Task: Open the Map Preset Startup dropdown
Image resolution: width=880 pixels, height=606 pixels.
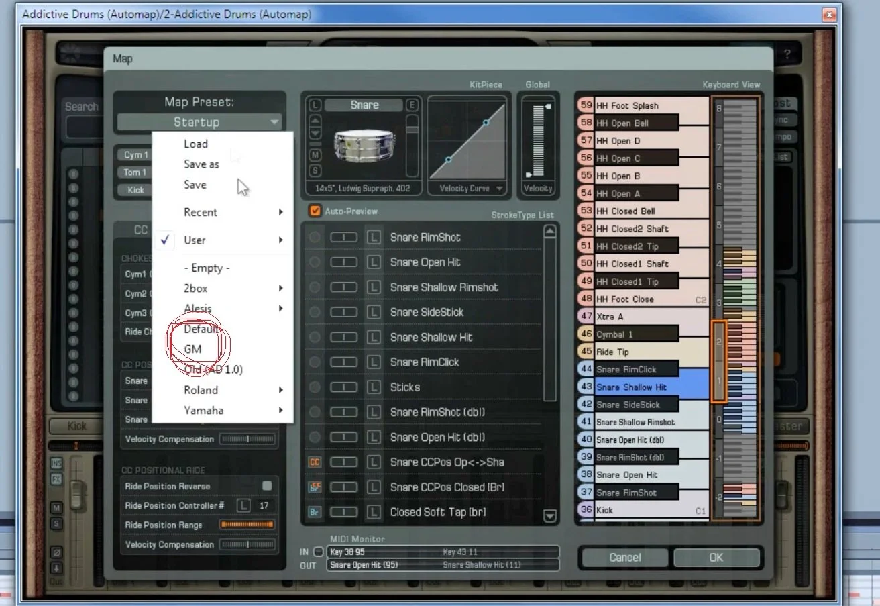Action: pos(199,122)
